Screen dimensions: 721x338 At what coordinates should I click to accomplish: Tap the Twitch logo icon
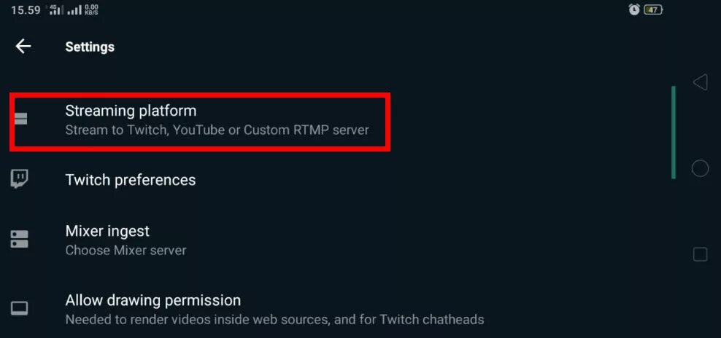pyautogui.click(x=19, y=179)
